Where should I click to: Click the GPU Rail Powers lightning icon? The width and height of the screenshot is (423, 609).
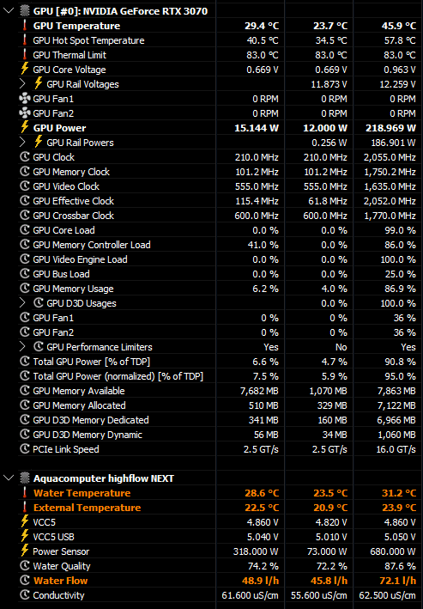tap(39, 142)
